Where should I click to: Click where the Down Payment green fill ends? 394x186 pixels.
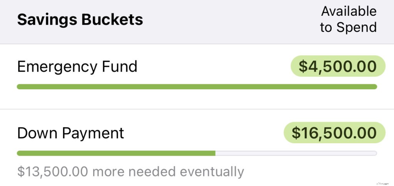[215, 153]
